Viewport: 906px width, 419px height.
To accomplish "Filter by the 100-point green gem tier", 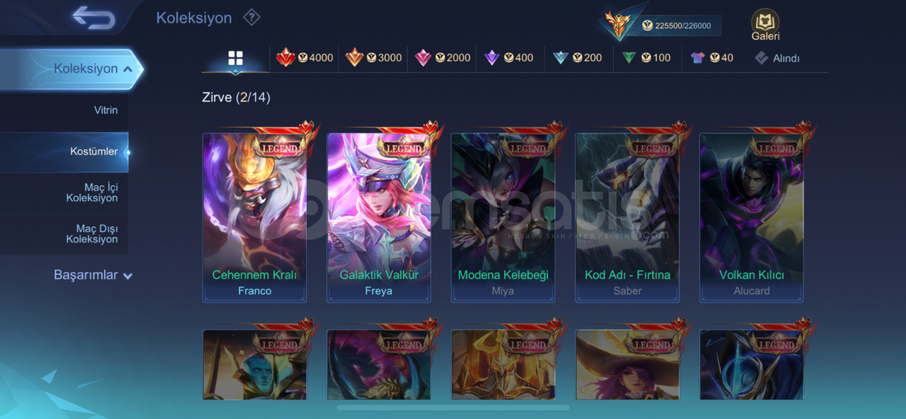I will (x=646, y=58).
